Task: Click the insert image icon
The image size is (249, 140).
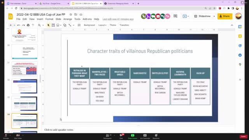Action: point(58,25)
